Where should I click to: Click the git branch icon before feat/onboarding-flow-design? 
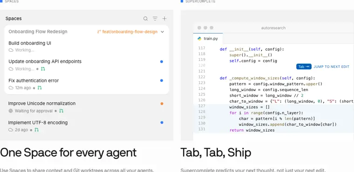click(x=99, y=32)
